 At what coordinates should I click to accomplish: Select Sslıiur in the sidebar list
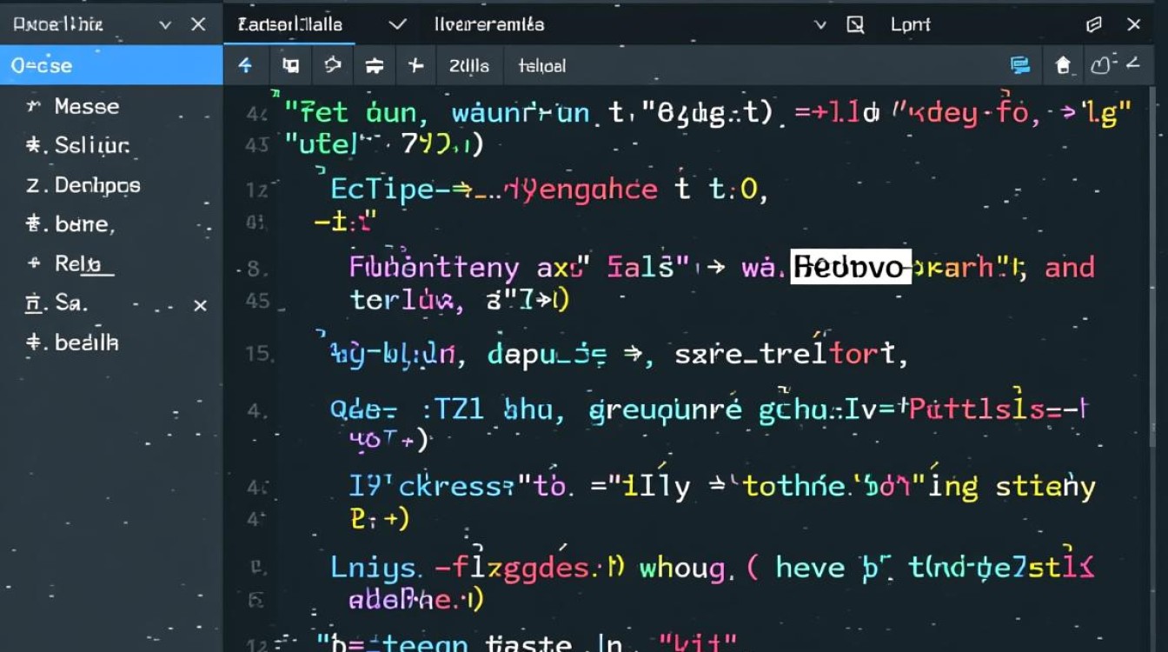(x=92, y=145)
